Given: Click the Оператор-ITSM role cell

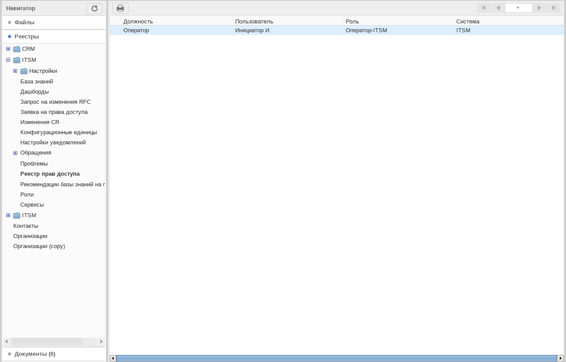Looking at the screenshot, I should pyautogui.click(x=399, y=30).
